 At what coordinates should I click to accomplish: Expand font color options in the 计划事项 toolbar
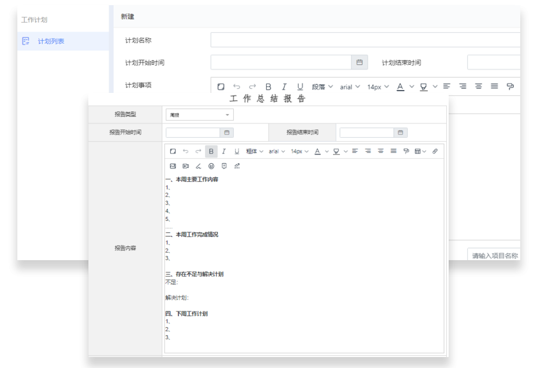click(x=412, y=87)
